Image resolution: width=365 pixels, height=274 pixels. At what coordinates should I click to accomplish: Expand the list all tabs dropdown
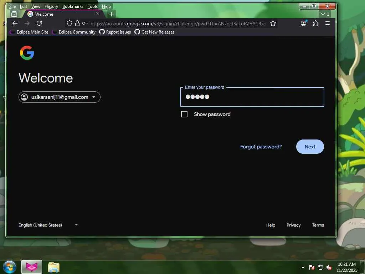[x=325, y=14]
